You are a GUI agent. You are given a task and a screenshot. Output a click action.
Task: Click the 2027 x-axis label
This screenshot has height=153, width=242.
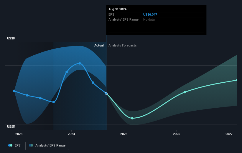click(229, 134)
